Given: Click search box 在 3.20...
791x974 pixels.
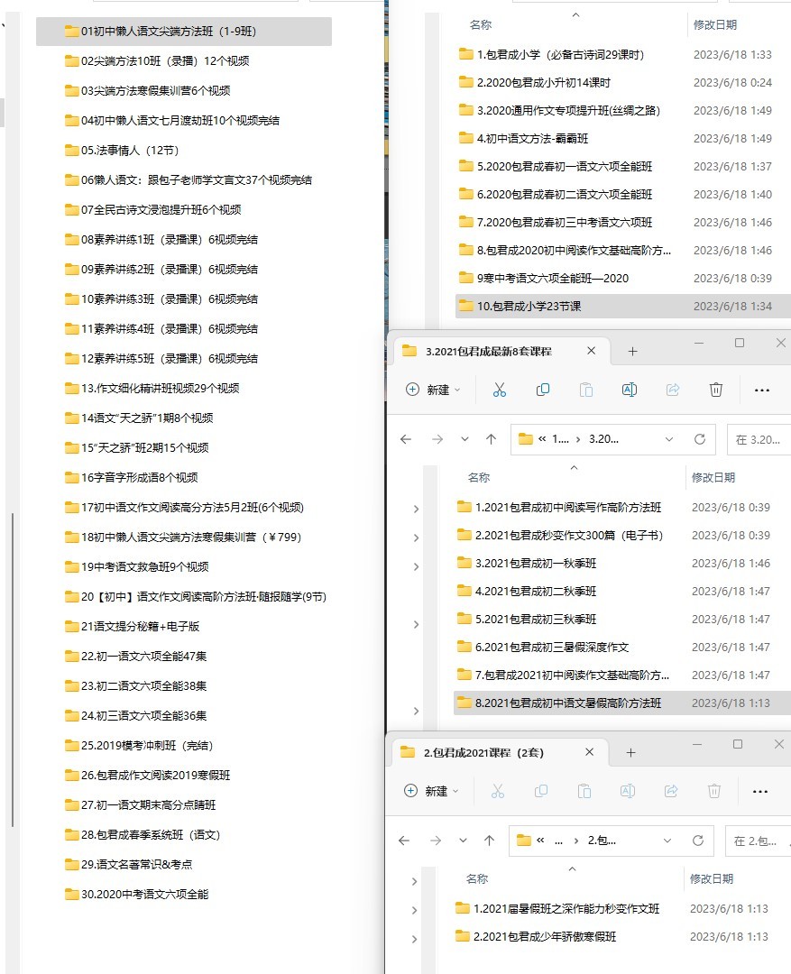Looking at the screenshot, I should (759, 439).
